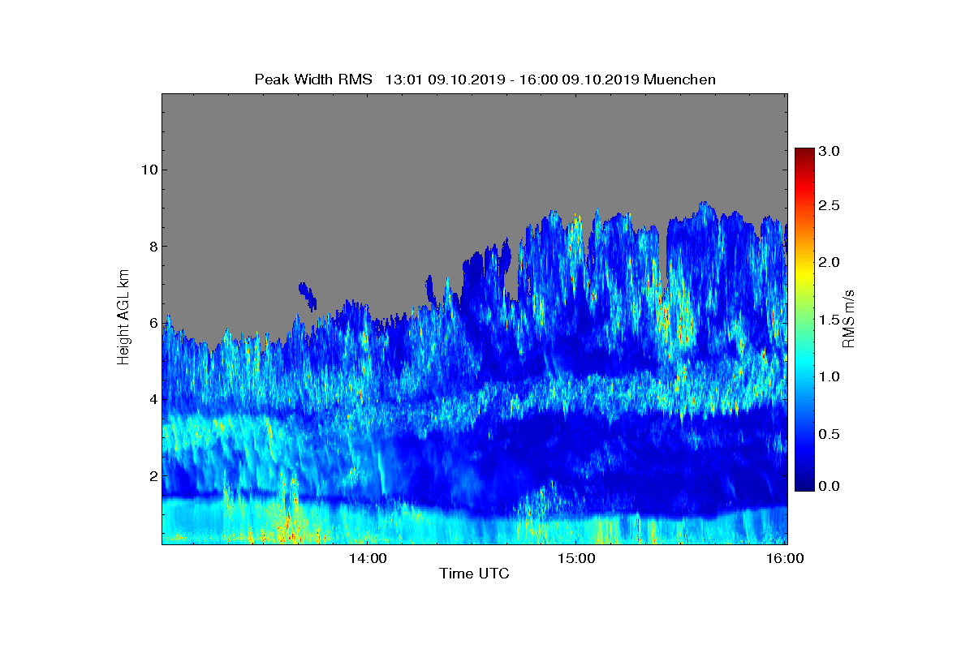Click the dark red top of the colorbar
This screenshot has width=974, height=649.
click(x=804, y=153)
